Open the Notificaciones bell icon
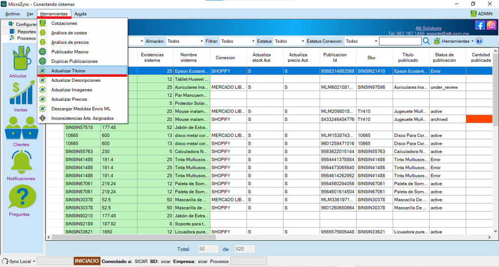 point(21,162)
